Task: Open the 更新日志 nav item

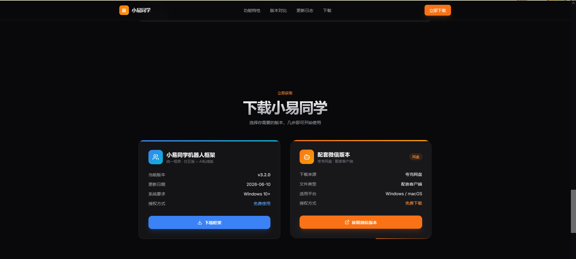Action: [305, 10]
